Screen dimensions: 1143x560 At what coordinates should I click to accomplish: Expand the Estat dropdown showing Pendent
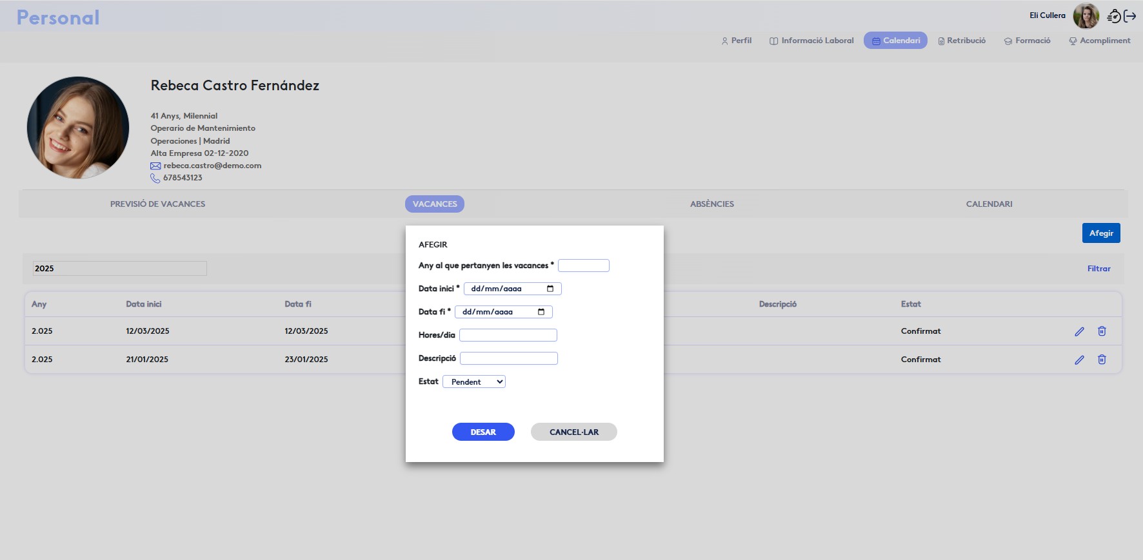click(x=474, y=382)
